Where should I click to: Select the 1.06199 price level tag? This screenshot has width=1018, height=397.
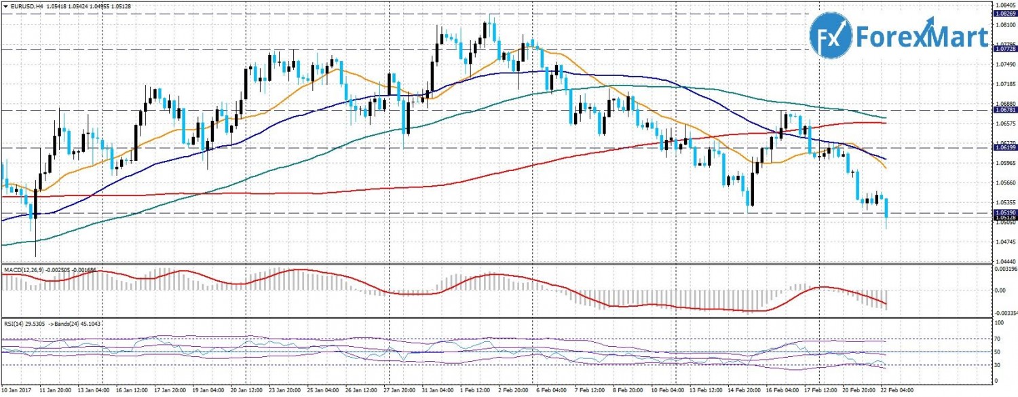[x=1004, y=147]
